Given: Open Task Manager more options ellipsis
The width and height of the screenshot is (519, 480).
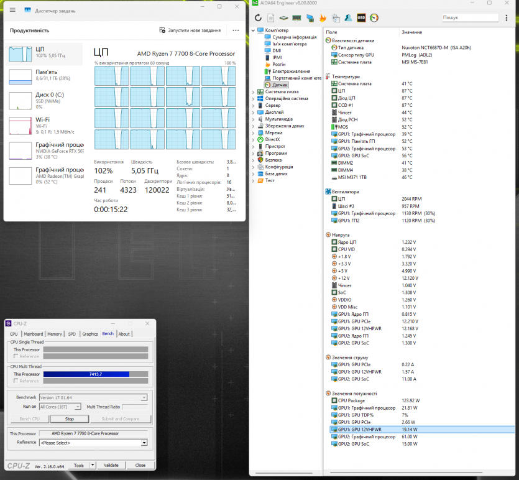Looking at the screenshot, I should point(236,30).
